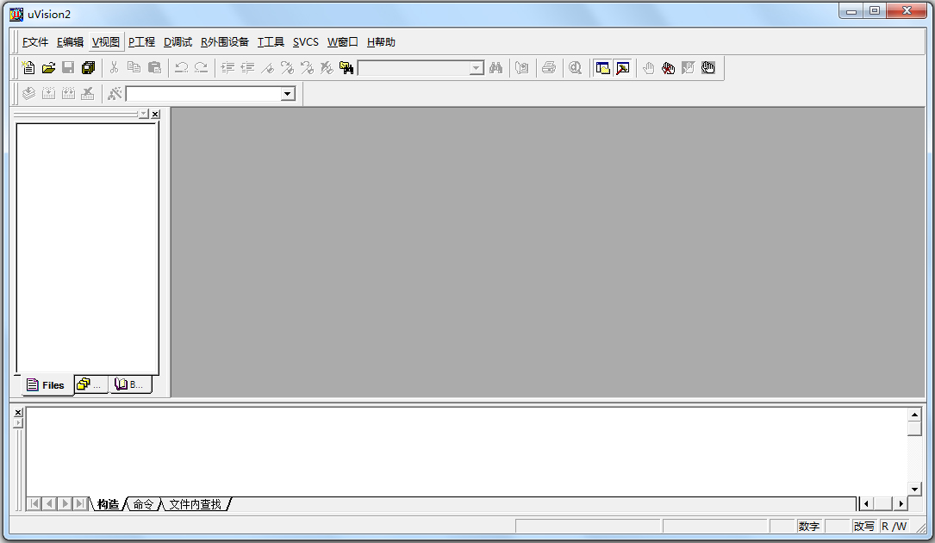
Task: Click the Paste clipboard icon
Action: [x=154, y=68]
